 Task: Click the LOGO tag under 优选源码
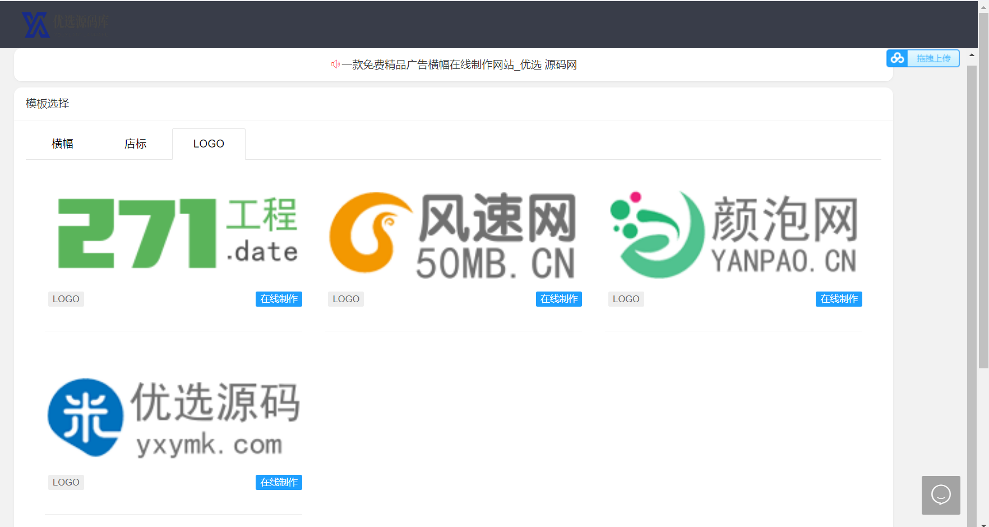click(66, 482)
